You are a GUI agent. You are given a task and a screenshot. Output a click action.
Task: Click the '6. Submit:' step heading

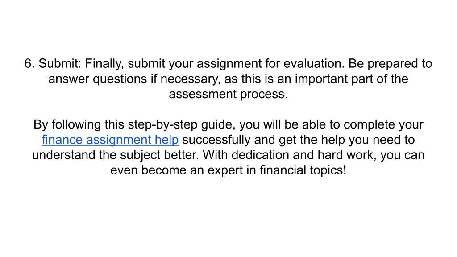click(53, 63)
